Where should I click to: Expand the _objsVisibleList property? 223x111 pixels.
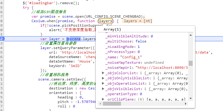(103, 89)
